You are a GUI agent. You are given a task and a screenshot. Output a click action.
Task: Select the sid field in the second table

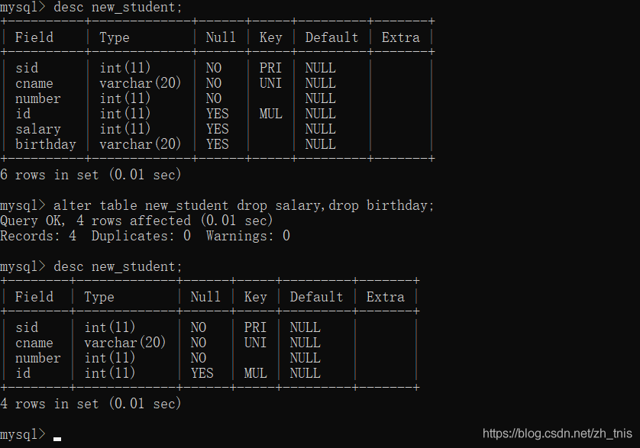pos(27,327)
